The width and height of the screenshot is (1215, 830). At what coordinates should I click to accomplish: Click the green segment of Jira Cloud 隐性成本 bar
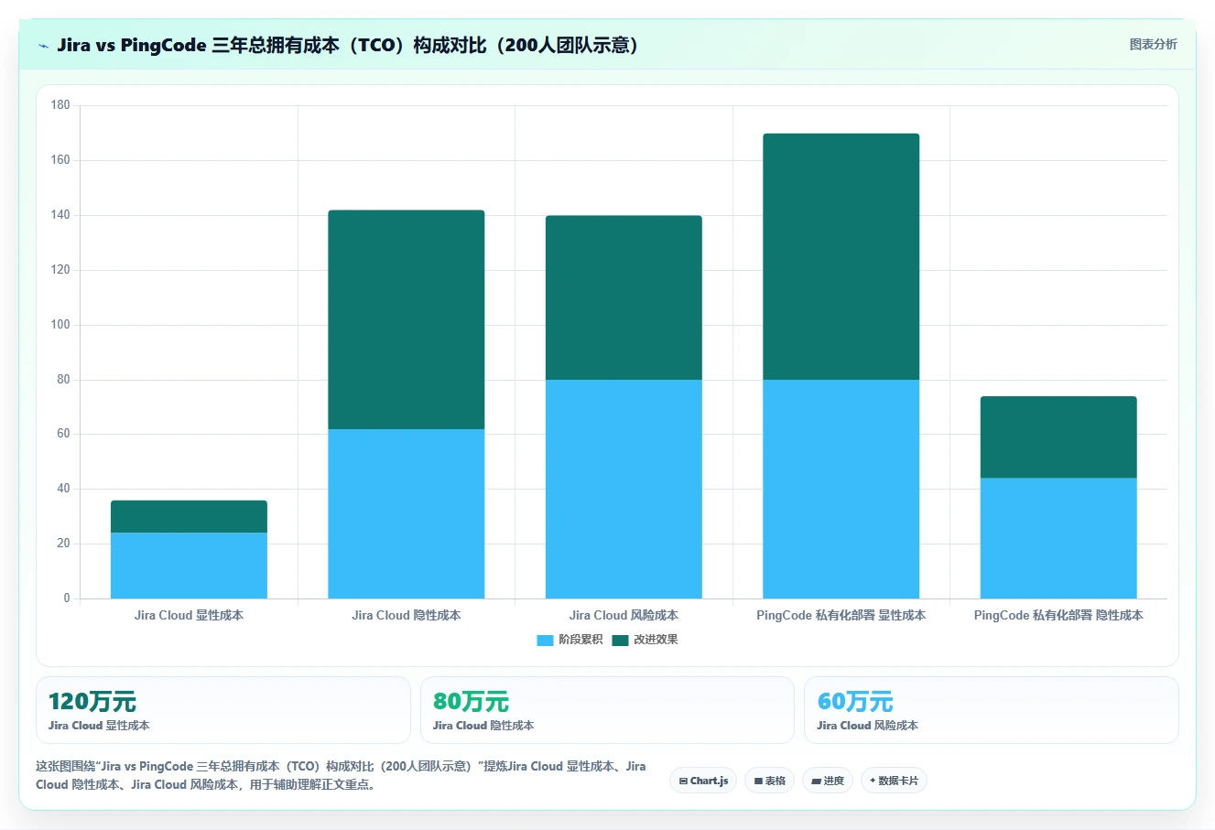pos(407,319)
